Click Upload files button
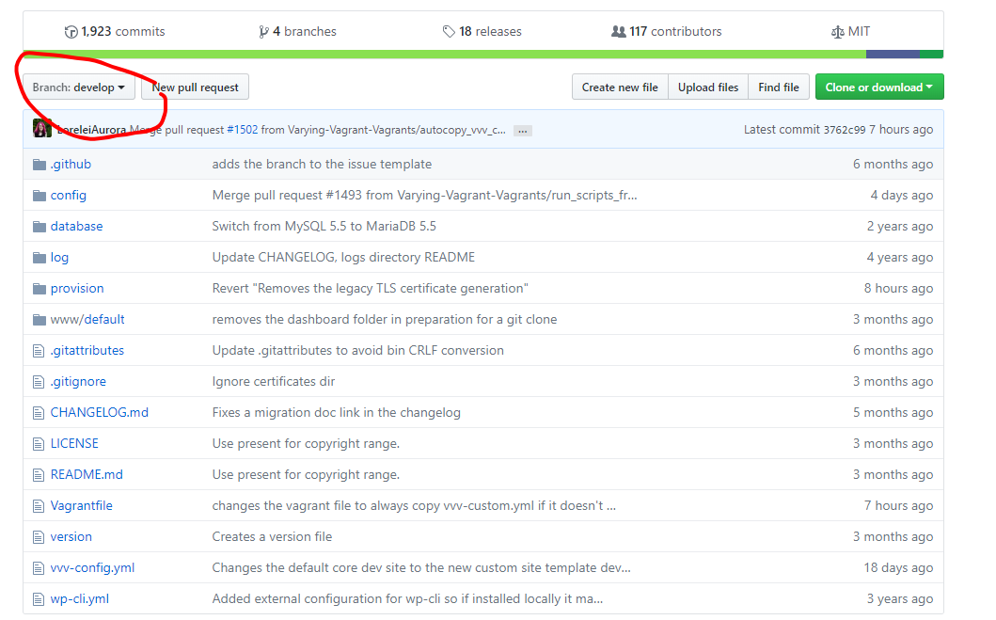Screen dimensions: 996x620 [x=708, y=87]
